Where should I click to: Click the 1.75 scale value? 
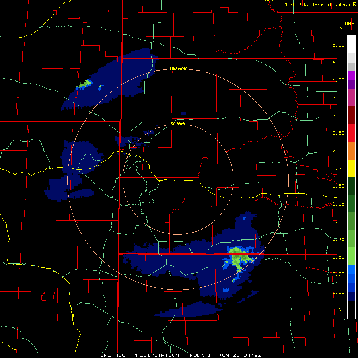point(339,169)
